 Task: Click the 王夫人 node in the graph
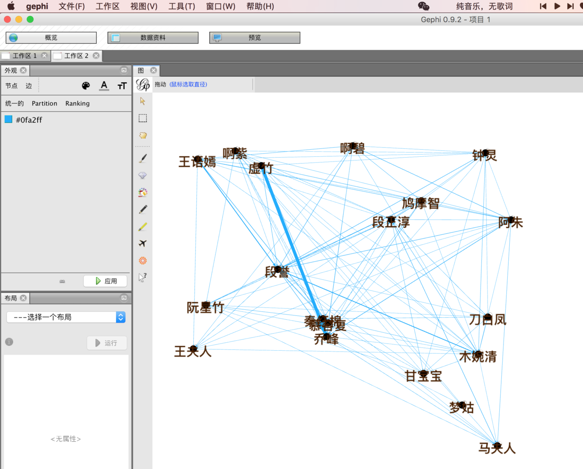(193, 349)
